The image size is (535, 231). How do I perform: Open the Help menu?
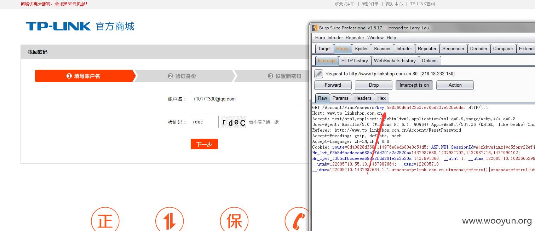pos(391,37)
